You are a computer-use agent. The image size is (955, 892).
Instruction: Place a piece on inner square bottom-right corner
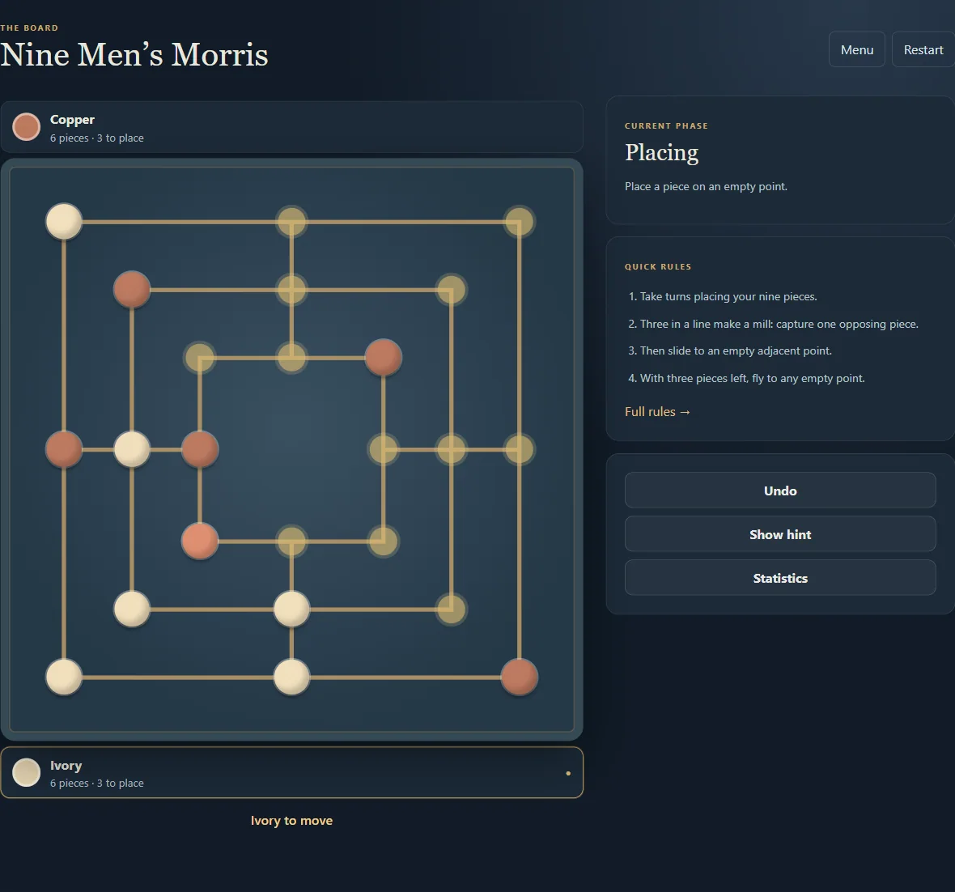point(383,541)
